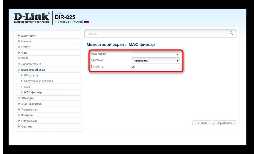Open the DMZ submenu item
The image size is (255, 154).
[x=49, y=87]
